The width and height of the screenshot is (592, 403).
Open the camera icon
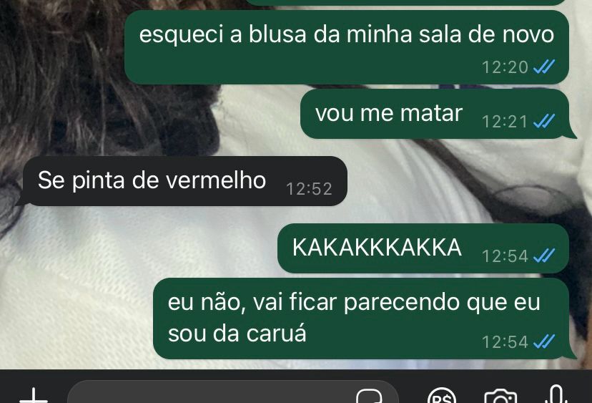pos(500,396)
